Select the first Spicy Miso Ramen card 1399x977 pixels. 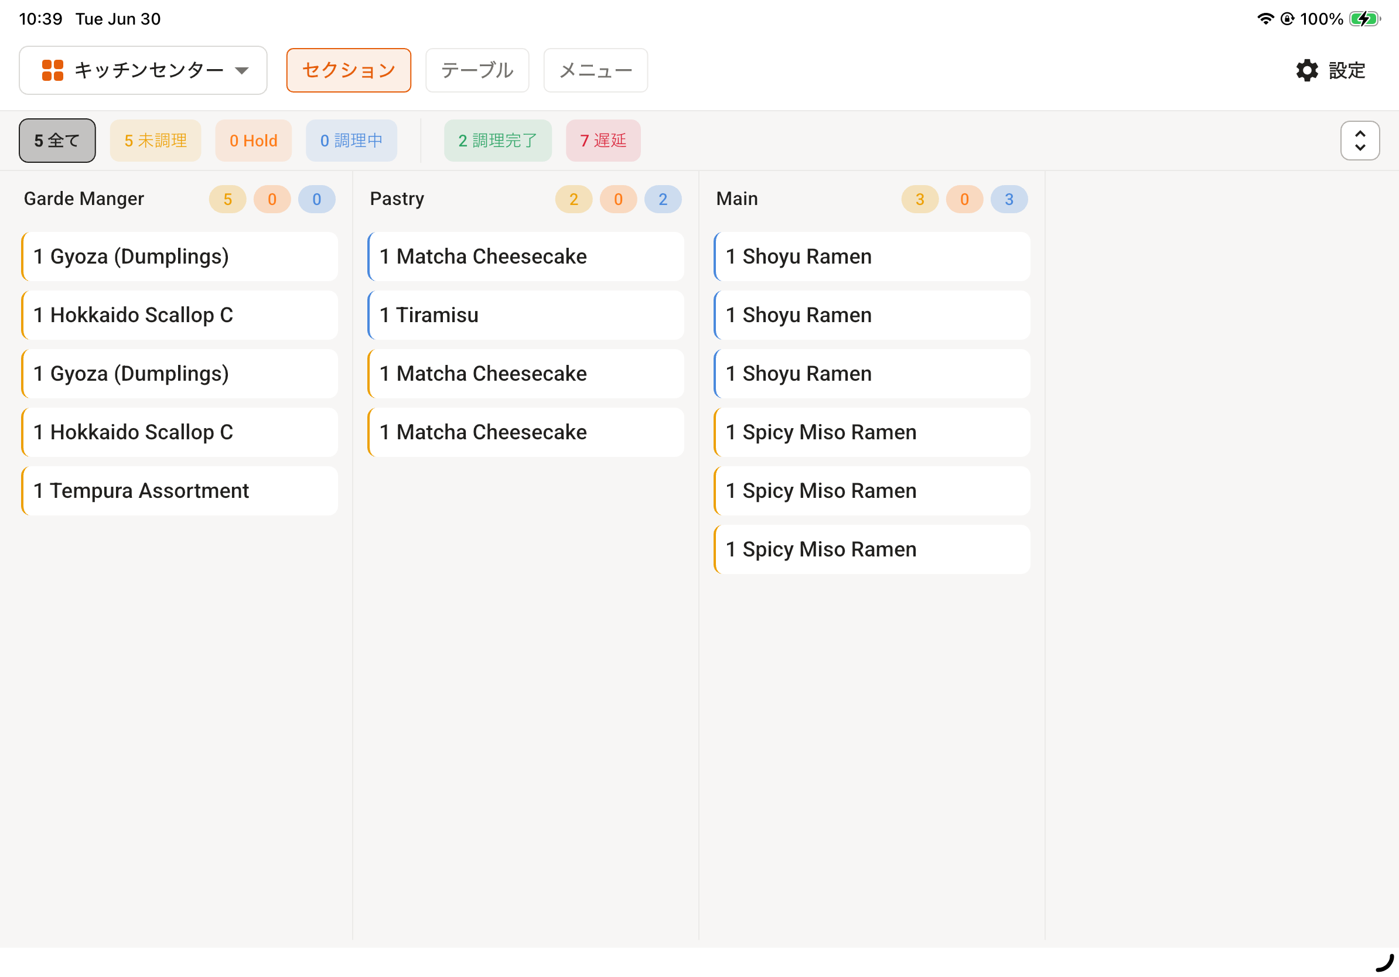click(x=872, y=432)
